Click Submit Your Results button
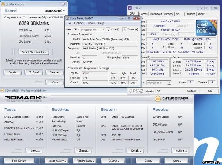The width and height of the screenshot is (222, 165). tap(34, 52)
